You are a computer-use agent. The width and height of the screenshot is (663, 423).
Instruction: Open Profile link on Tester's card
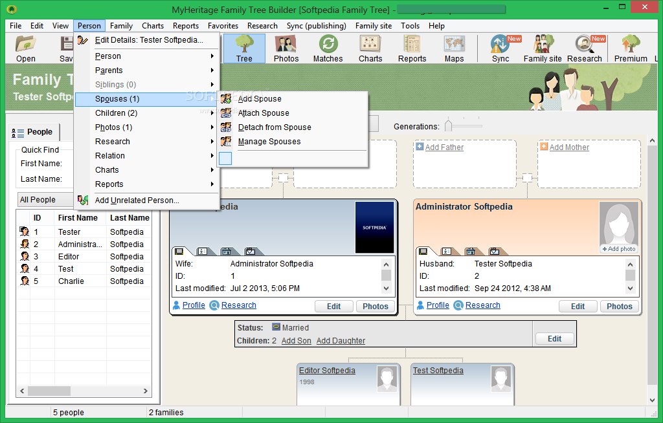pos(194,305)
